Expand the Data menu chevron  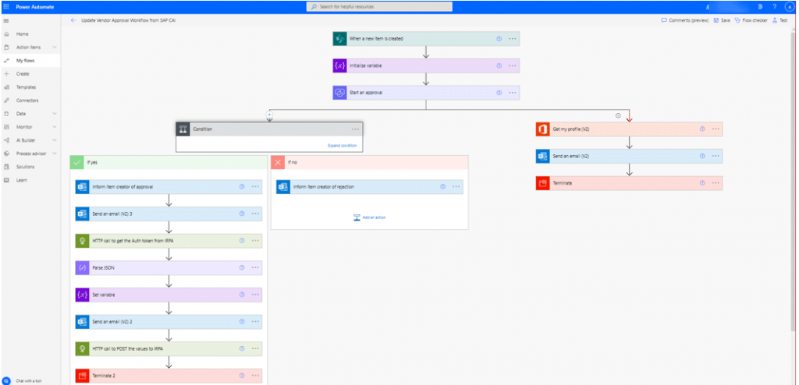coord(55,114)
